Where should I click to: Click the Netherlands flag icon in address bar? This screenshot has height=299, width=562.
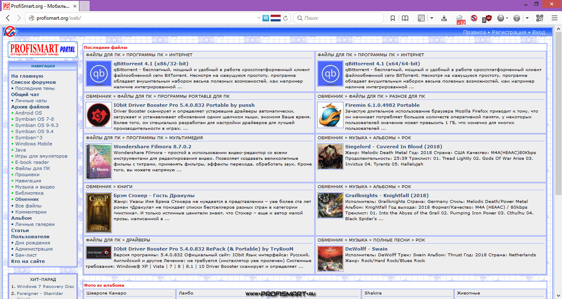click(x=275, y=18)
